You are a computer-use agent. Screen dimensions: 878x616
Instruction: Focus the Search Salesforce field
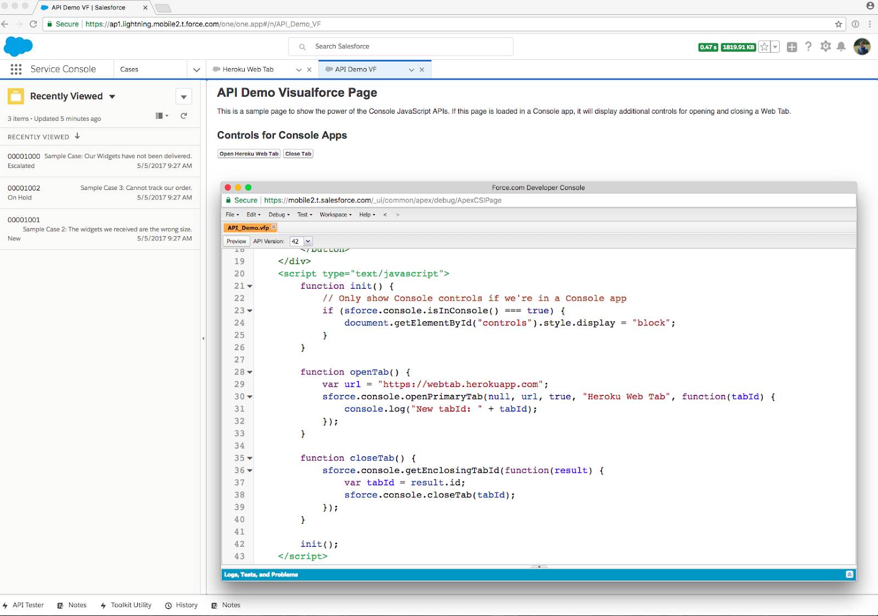click(401, 47)
